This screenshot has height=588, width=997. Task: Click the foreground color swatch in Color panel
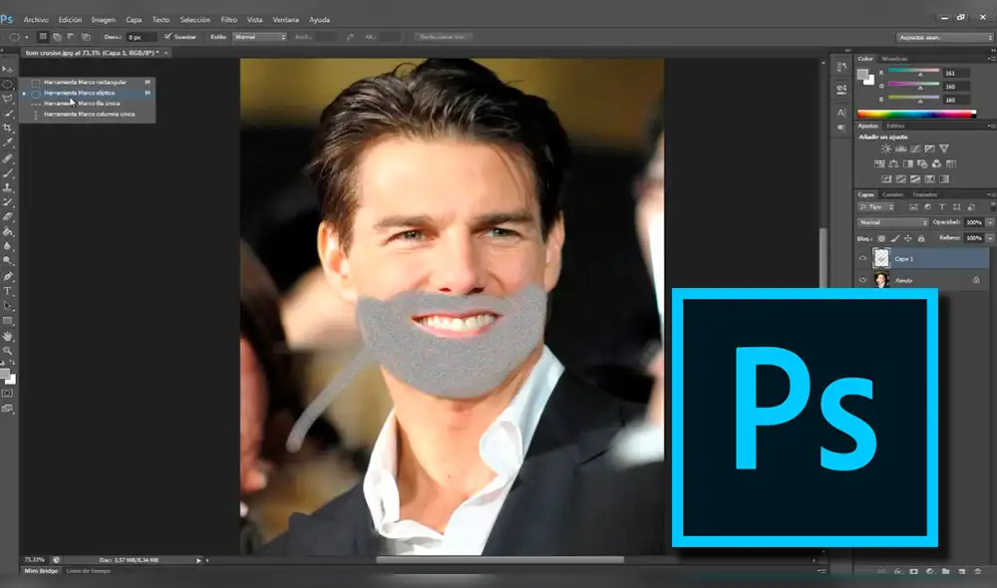click(861, 72)
